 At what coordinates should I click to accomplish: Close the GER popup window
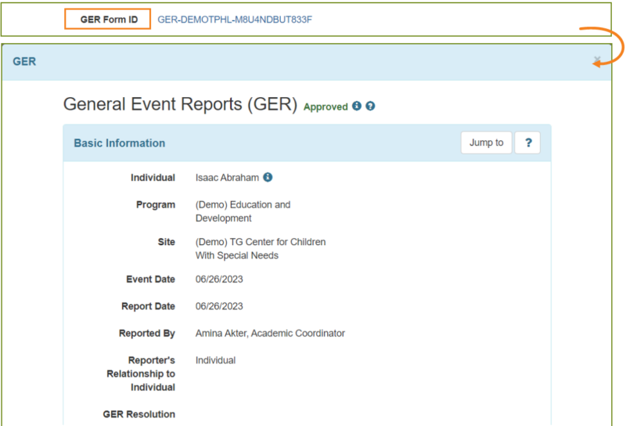tap(597, 60)
